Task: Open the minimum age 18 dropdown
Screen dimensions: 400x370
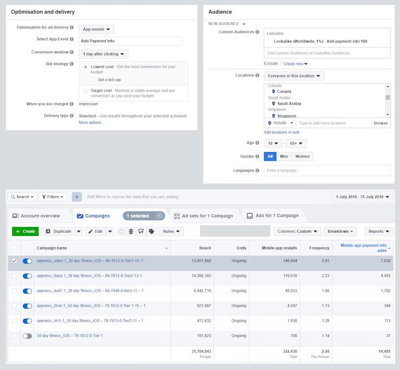Action: (x=273, y=143)
